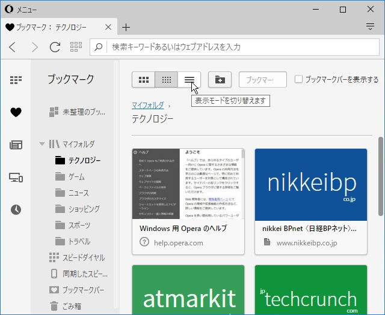The image size is (385, 315).
Task: Open the ゲーム folder
Action: [70, 176]
